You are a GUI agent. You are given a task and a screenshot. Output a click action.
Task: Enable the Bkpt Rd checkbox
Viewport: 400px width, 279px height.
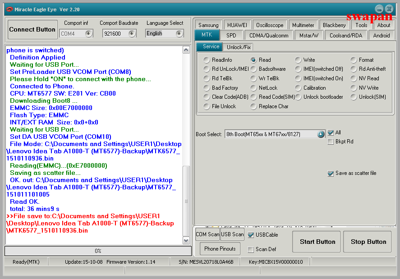point(331,142)
